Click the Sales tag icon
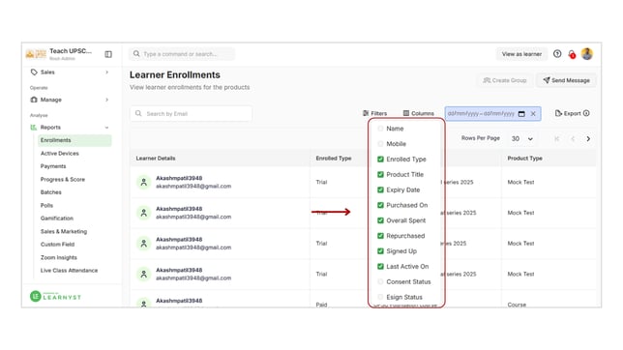This screenshot has height=350, width=623. [34, 72]
